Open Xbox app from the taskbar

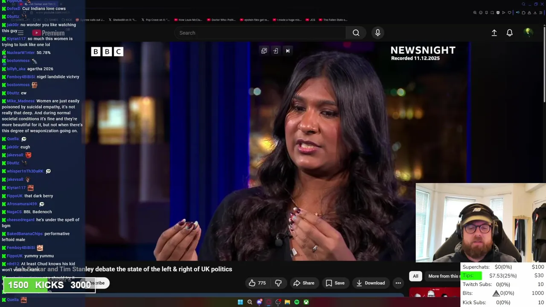(306, 302)
